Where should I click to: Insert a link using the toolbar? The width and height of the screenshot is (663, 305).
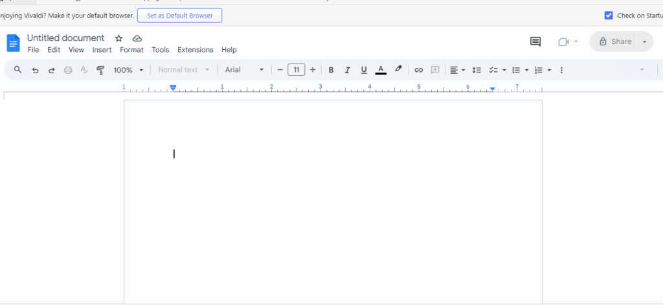point(418,70)
